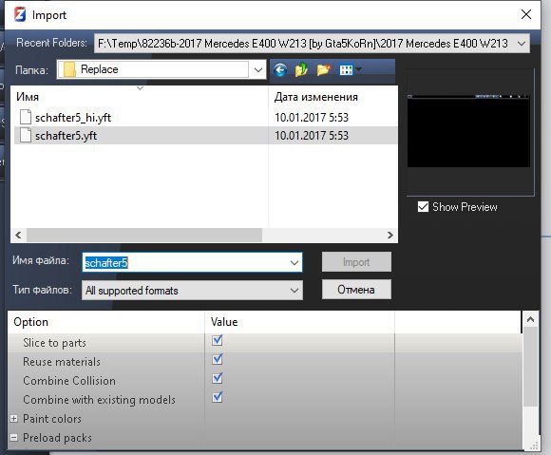Click the back navigation arrow icon

pos(280,70)
